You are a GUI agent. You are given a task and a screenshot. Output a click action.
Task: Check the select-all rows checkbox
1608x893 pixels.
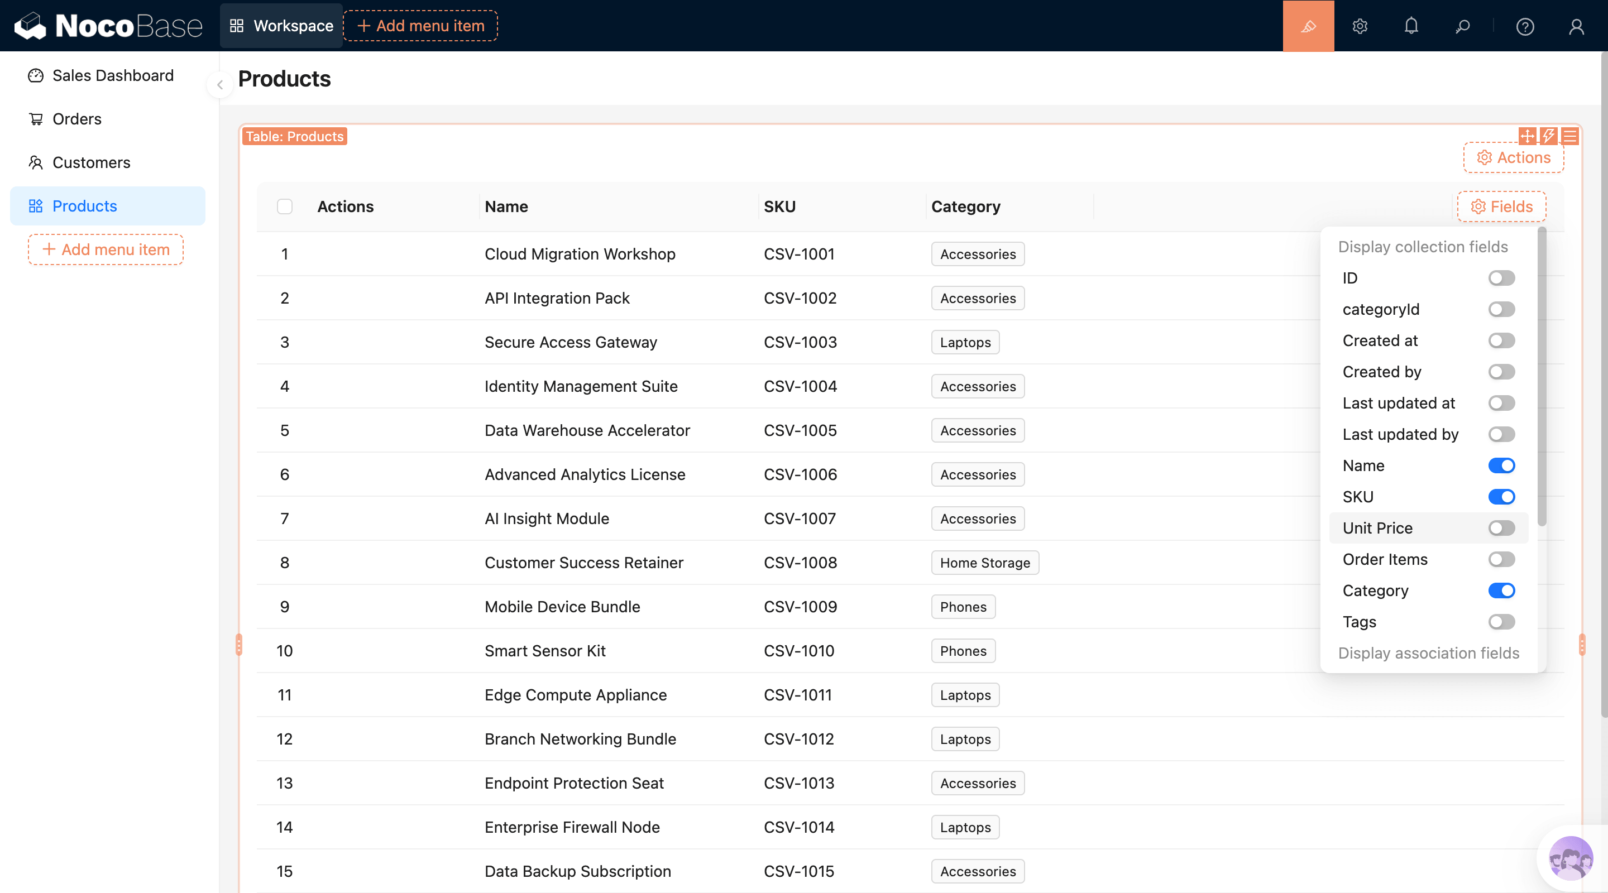click(x=285, y=207)
